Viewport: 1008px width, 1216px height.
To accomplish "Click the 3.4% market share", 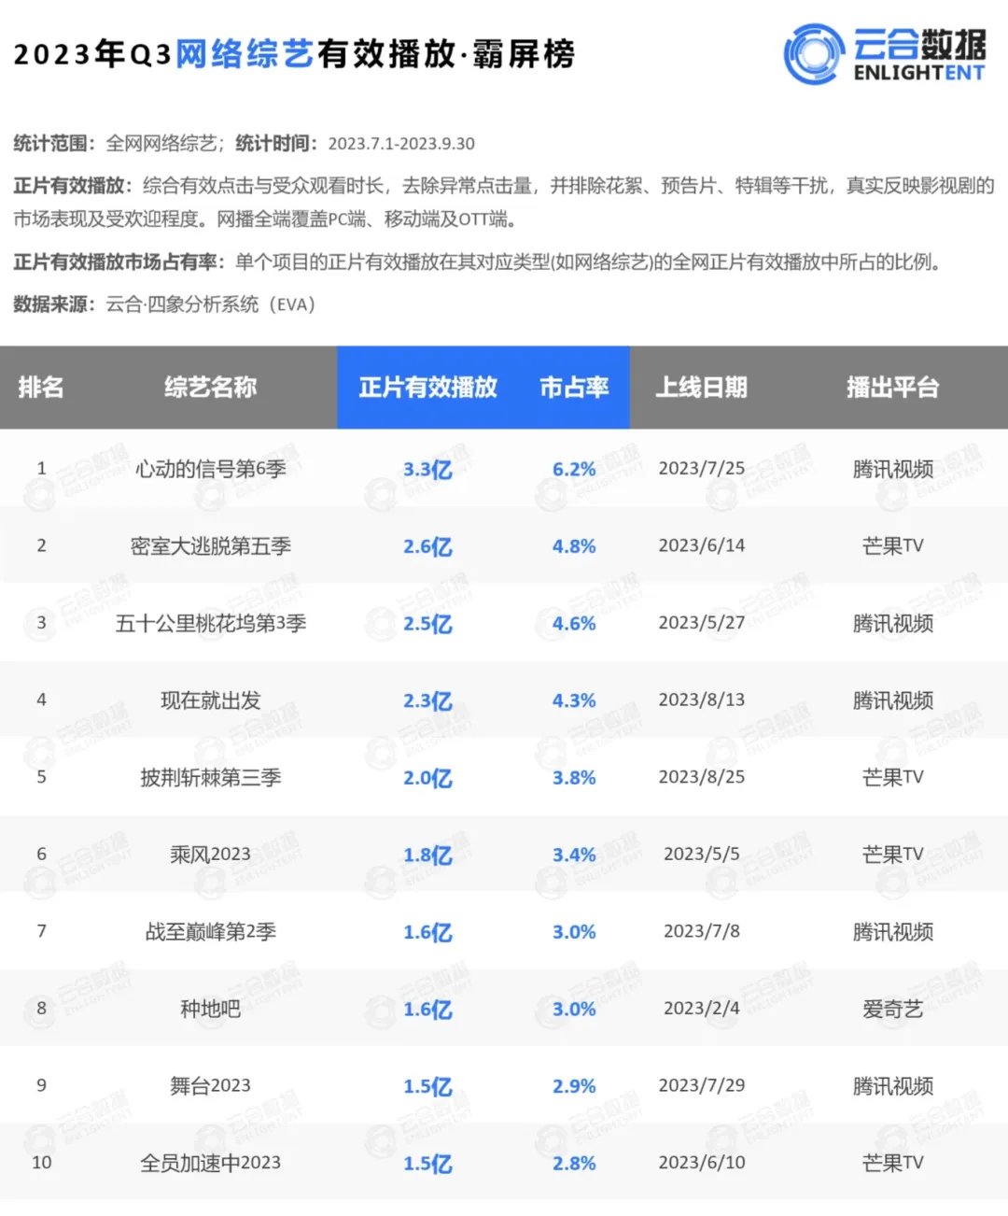I will 574,855.
